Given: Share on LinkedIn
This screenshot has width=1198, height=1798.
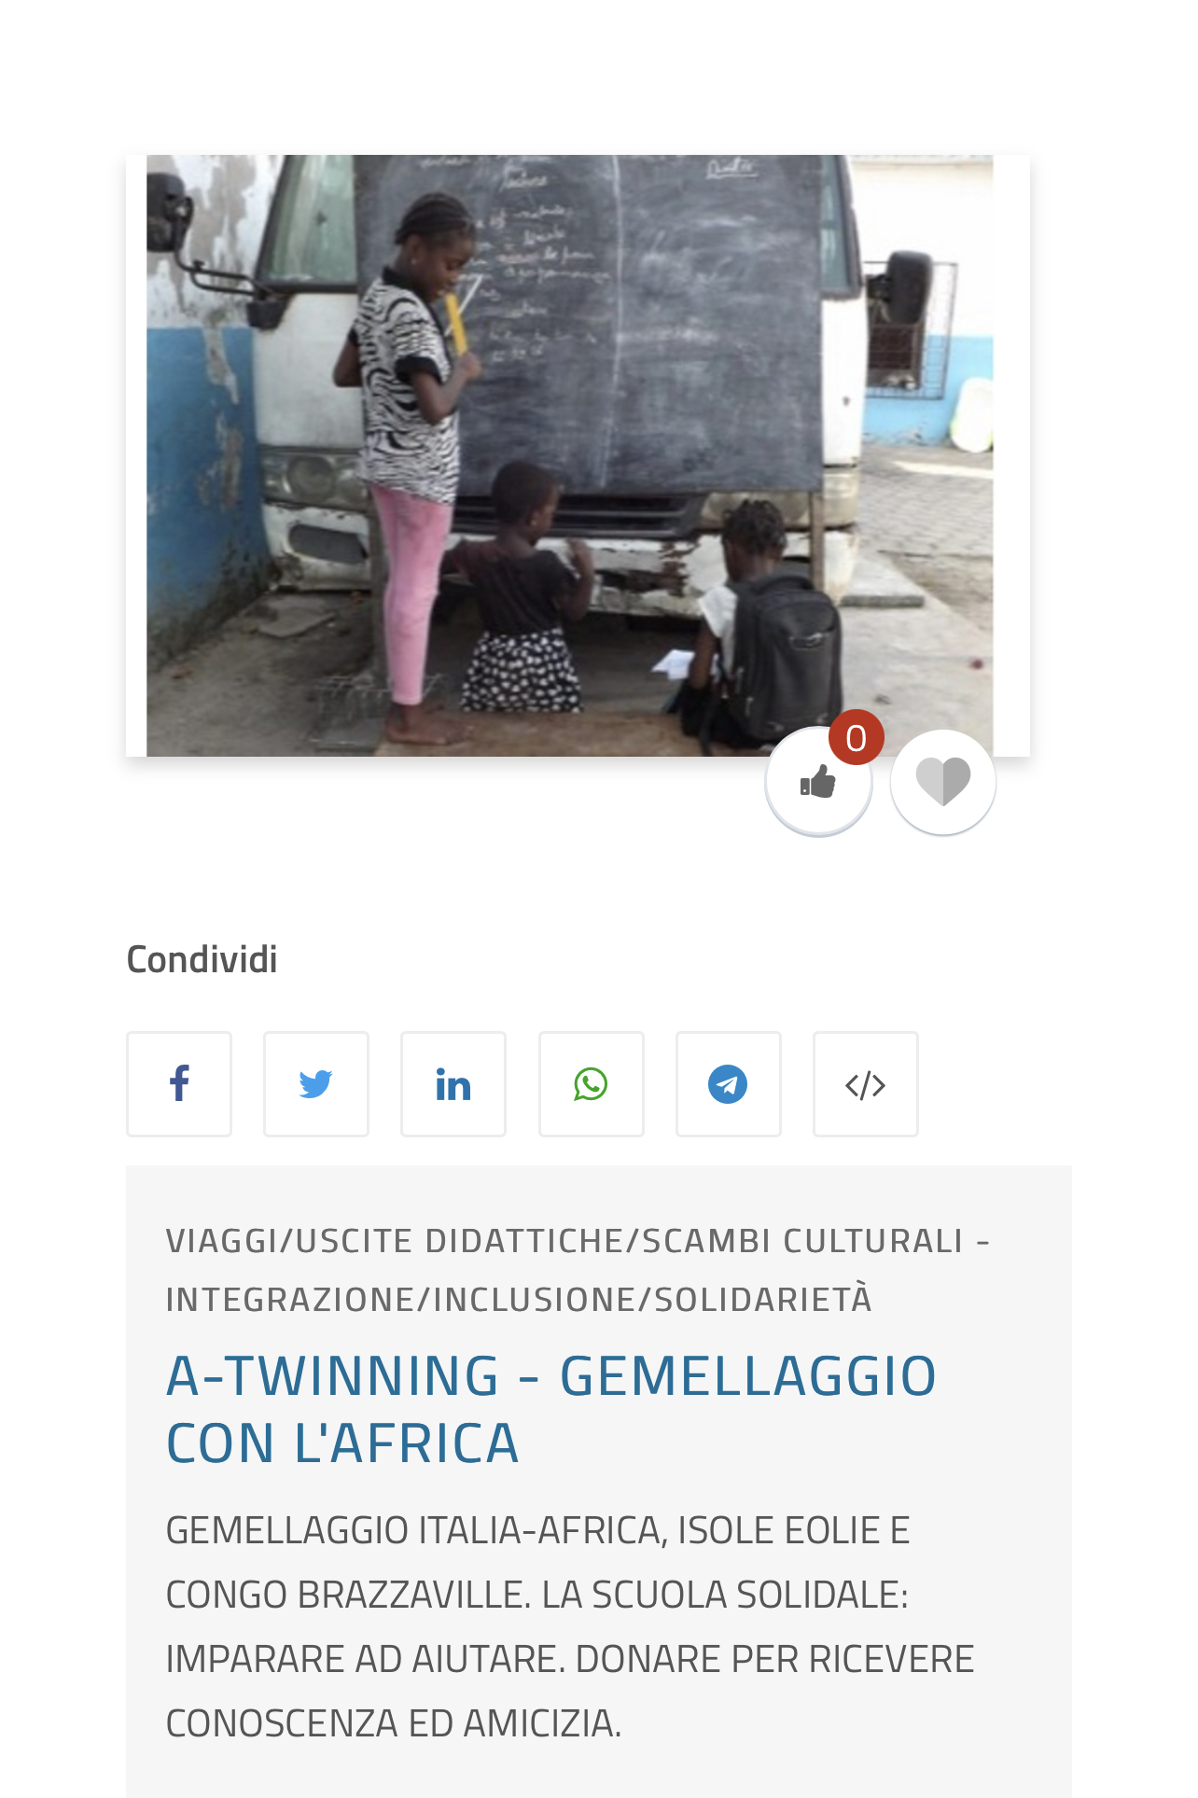Looking at the screenshot, I should pyautogui.click(x=453, y=1084).
